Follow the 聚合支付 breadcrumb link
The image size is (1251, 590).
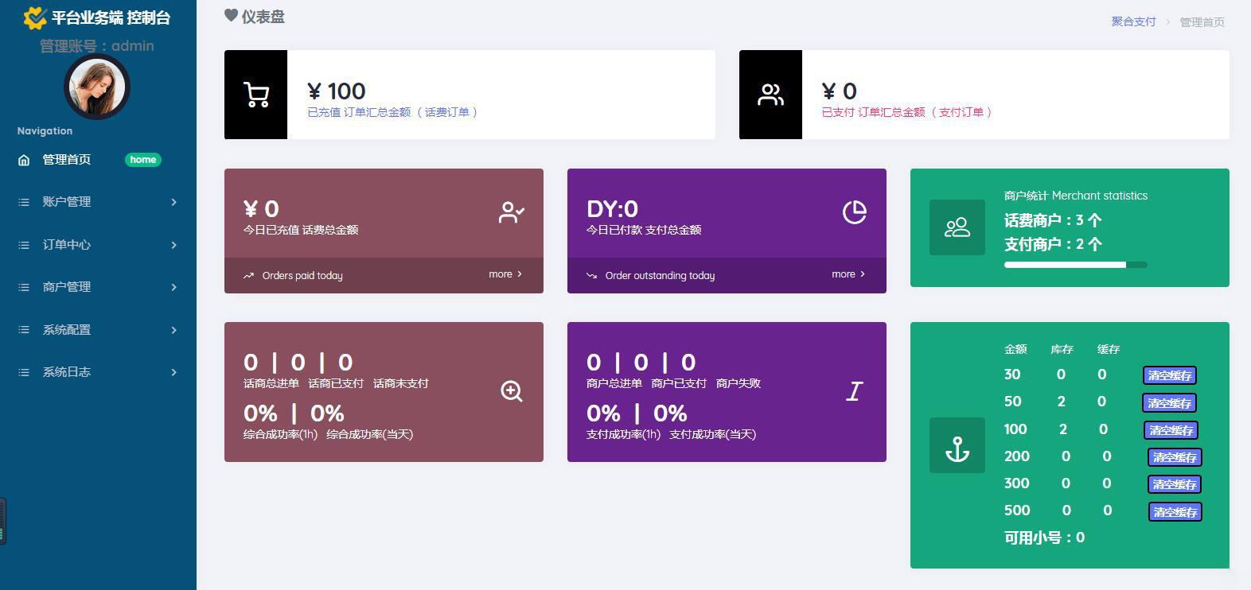[x=1133, y=21]
